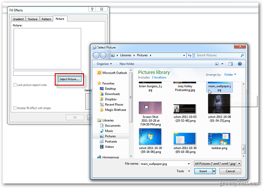Image resolution: width=263 pixels, height=188 pixels.
Task: Switch to the Gradient tab
Action: 18,19
